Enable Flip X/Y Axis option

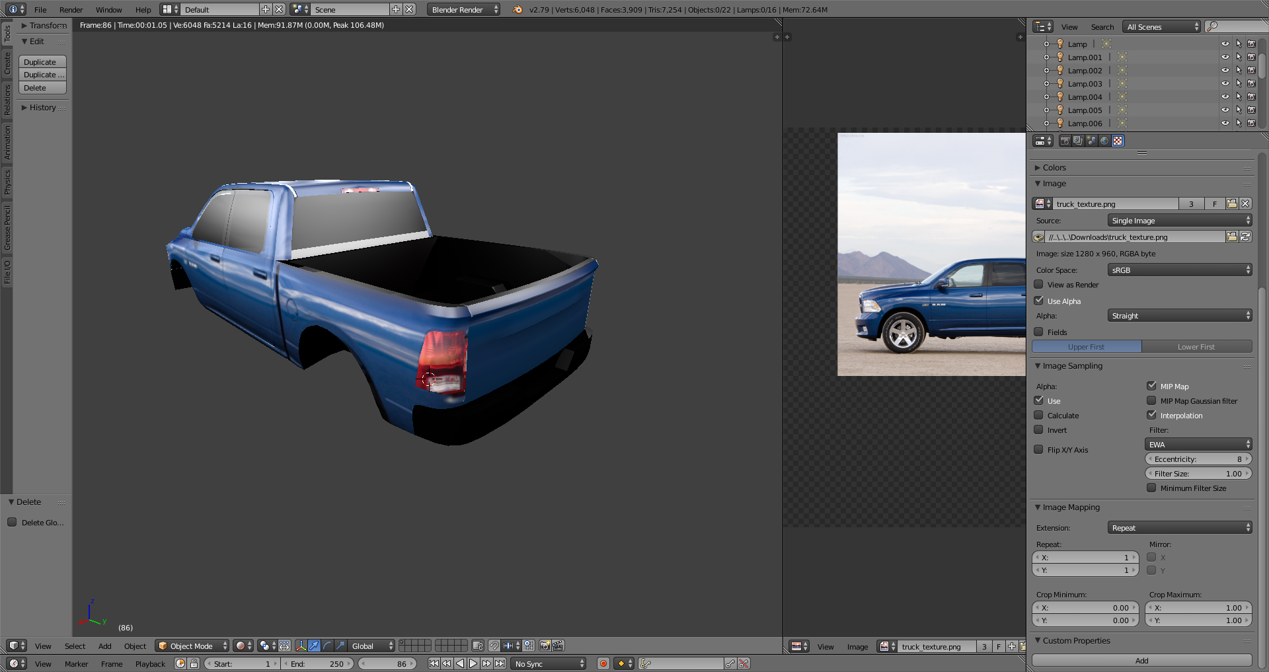1039,449
